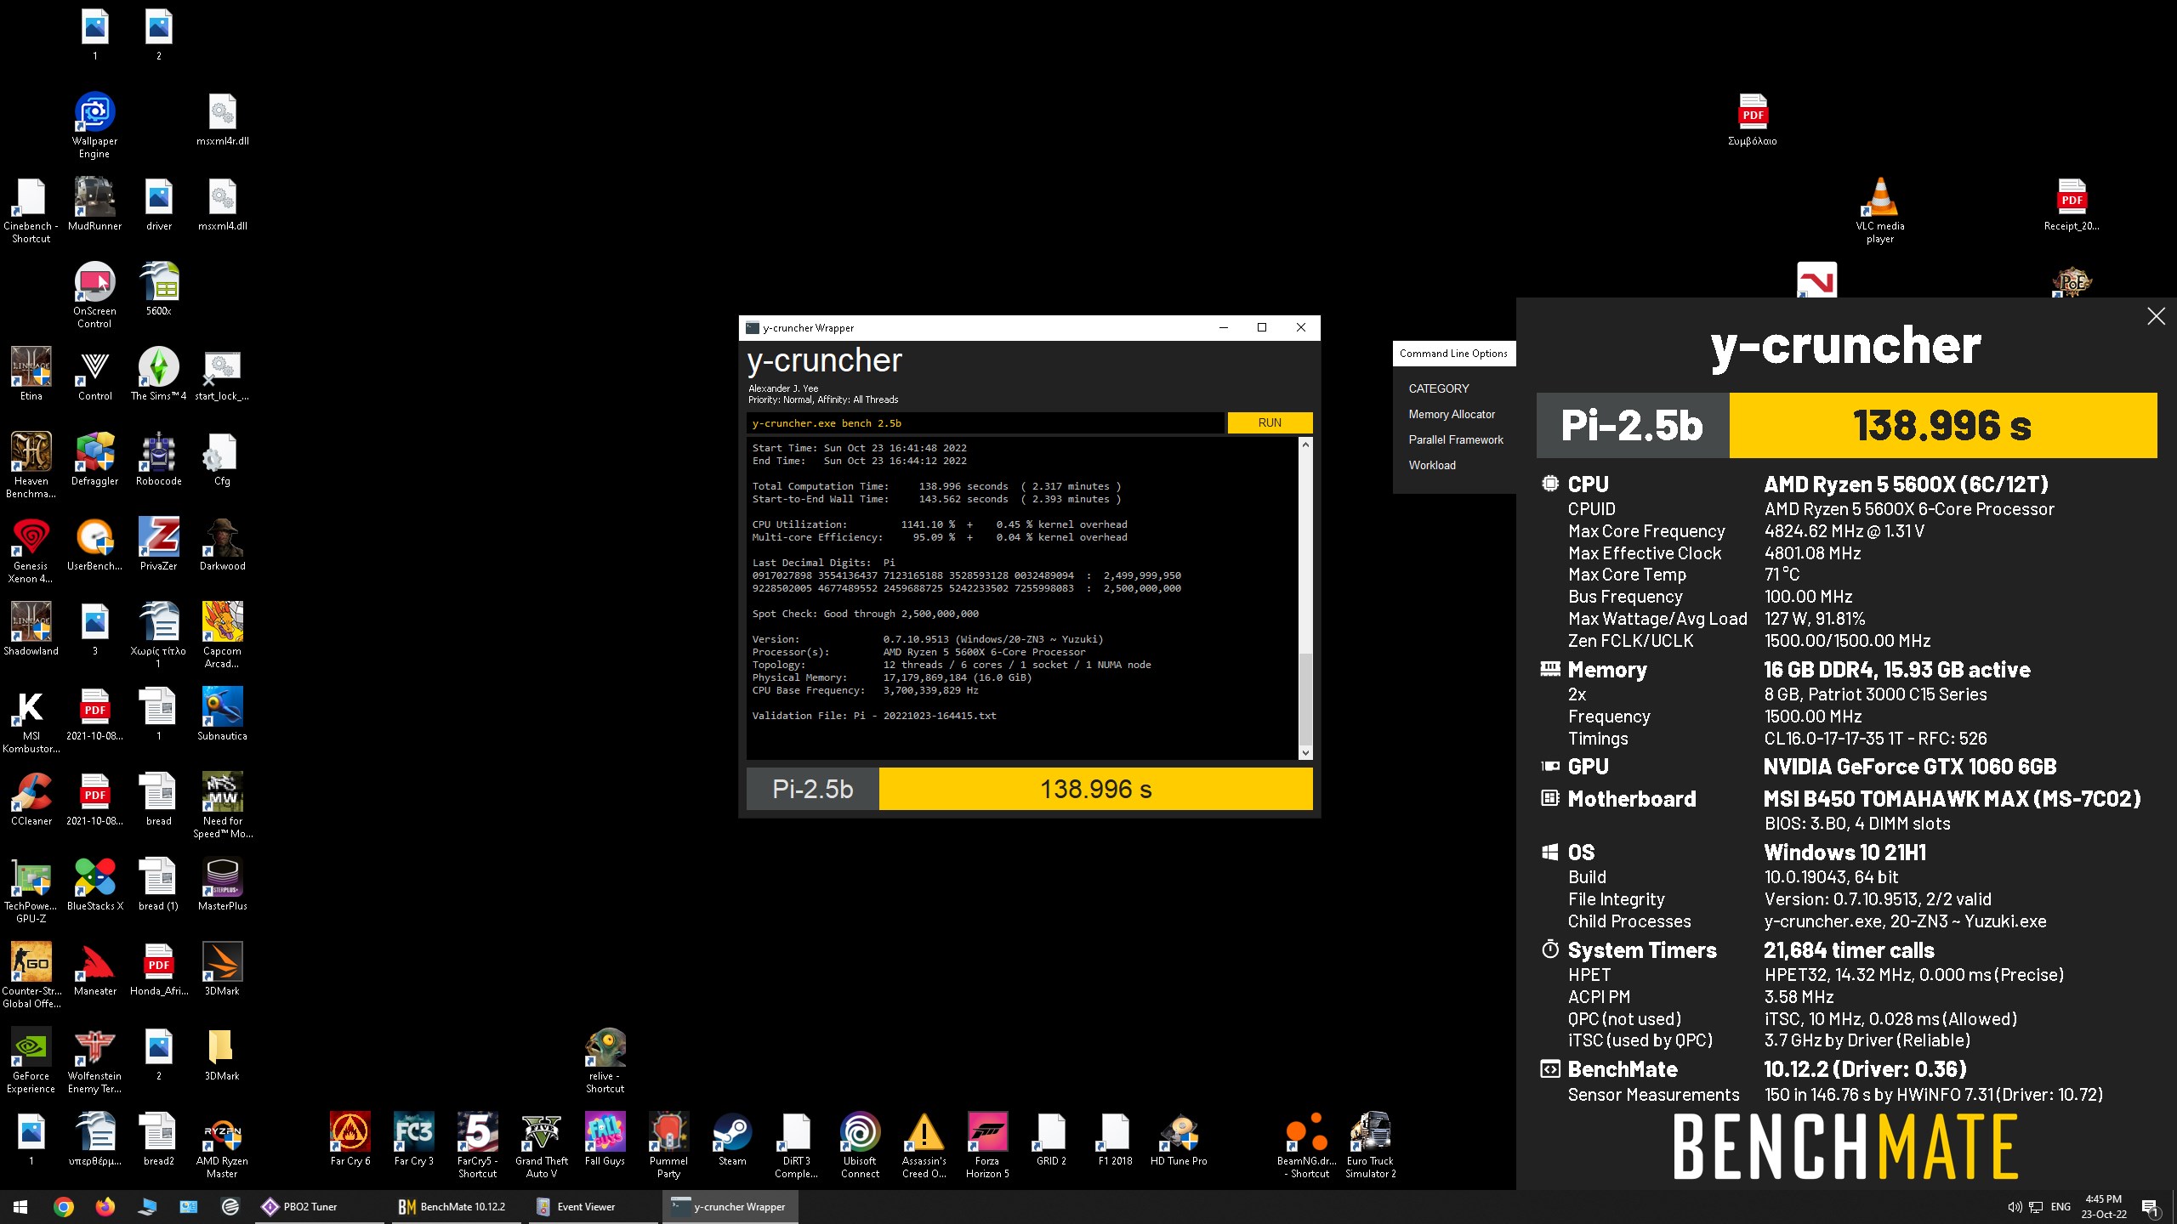The width and height of the screenshot is (2177, 1224).
Task: Launch Defraggler from the desktop
Action: coord(94,459)
